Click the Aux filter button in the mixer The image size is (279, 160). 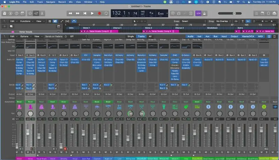[x=208, y=36]
